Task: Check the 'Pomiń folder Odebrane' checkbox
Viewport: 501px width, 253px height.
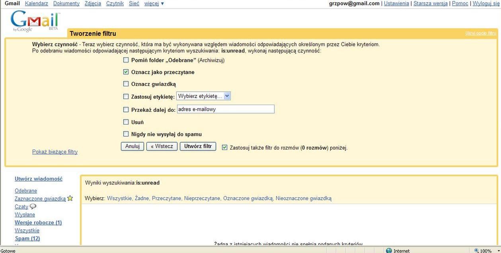Action: (126, 60)
